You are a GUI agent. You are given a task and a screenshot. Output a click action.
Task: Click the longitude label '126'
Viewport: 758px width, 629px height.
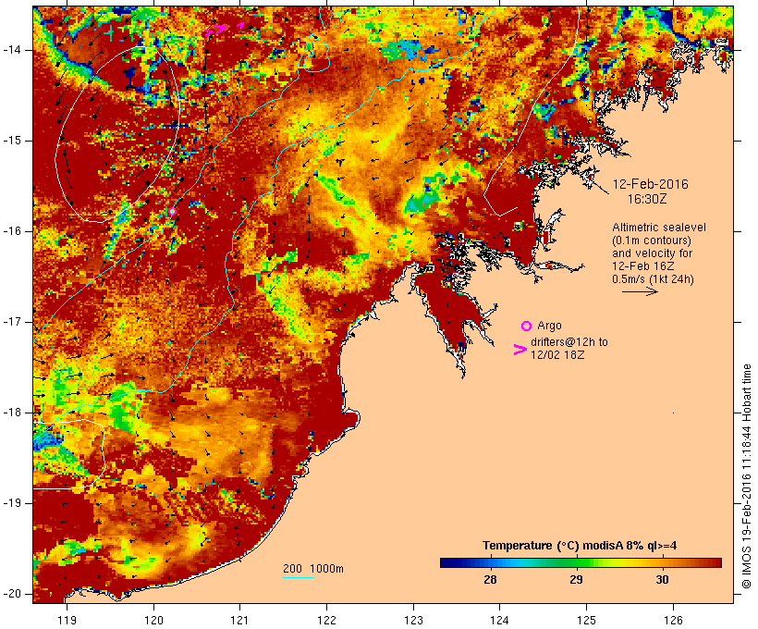click(x=673, y=620)
